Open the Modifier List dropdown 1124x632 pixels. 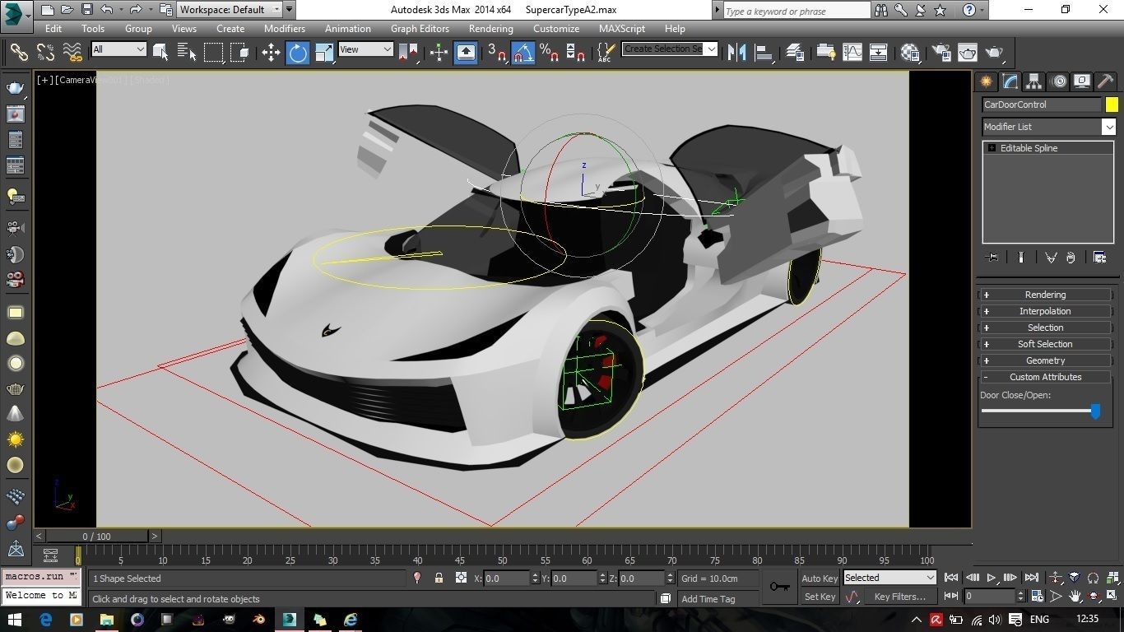click(x=1049, y=127)
